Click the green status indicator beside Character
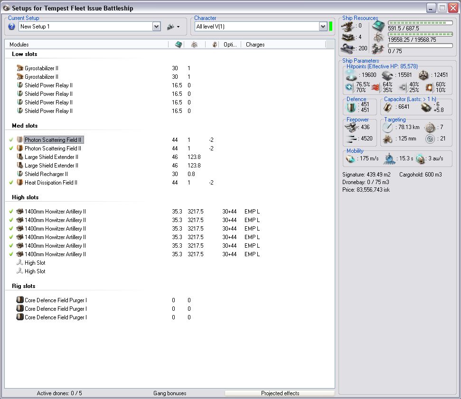This screenshot has width=461, height=399. [x=330, y=26]
